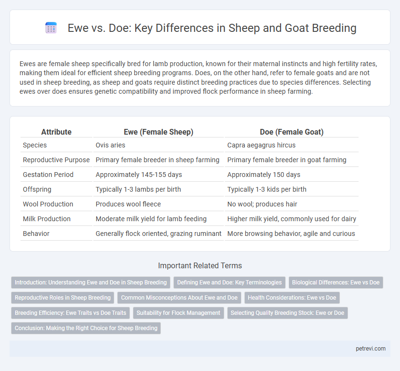This screenshot has height=371, width=400.
Task: Click 'No wool; produces hair' cell
Action: (262, 204)
